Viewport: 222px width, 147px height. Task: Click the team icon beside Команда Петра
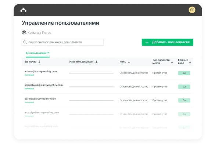[24, 32]
